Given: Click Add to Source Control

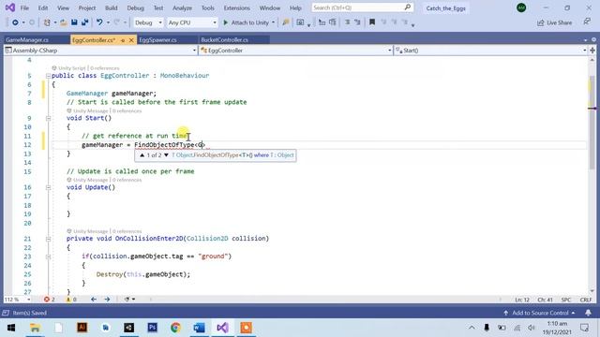Looking at the screenshot, I should [539, 313].
